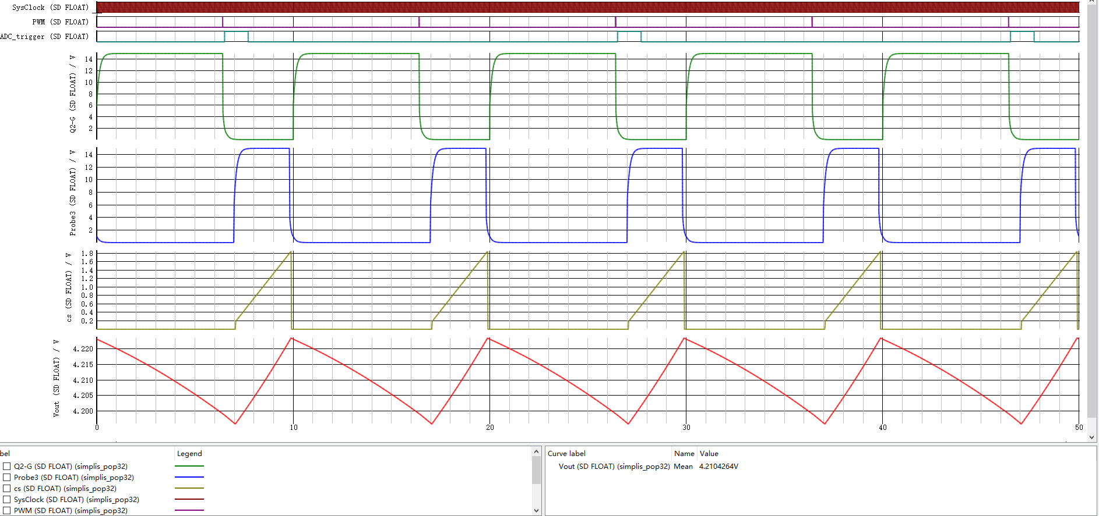Screen dimensions: 1099x516
Task: Click the Probe3 (SD FLOAT) / V axis label
Action: [x=73, y=193]
